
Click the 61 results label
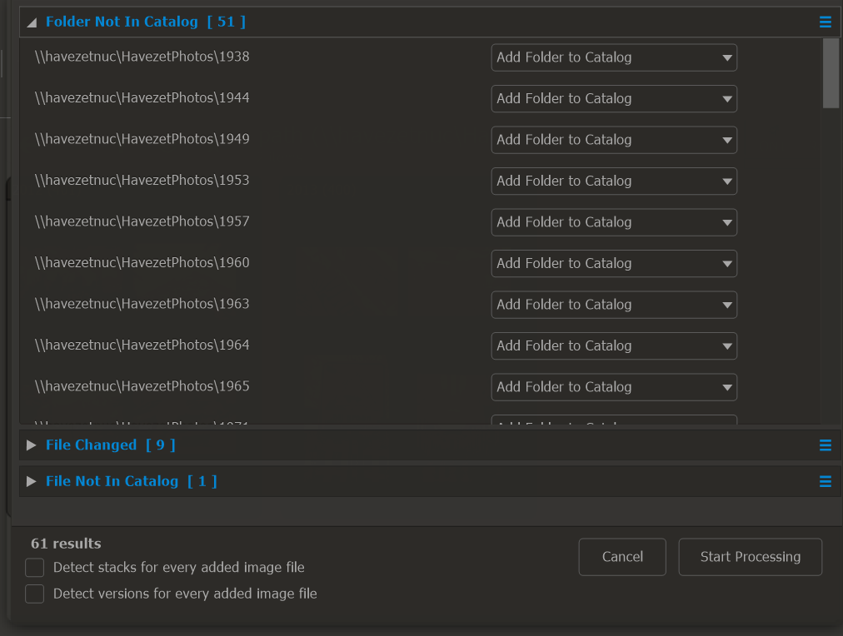coord(66,544)
